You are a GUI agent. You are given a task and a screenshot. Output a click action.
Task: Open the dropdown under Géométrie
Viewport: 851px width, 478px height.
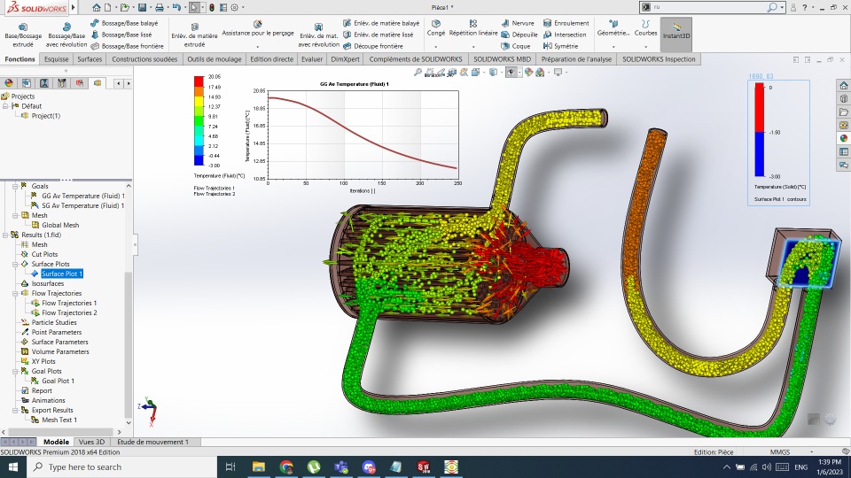click(613, 47)
